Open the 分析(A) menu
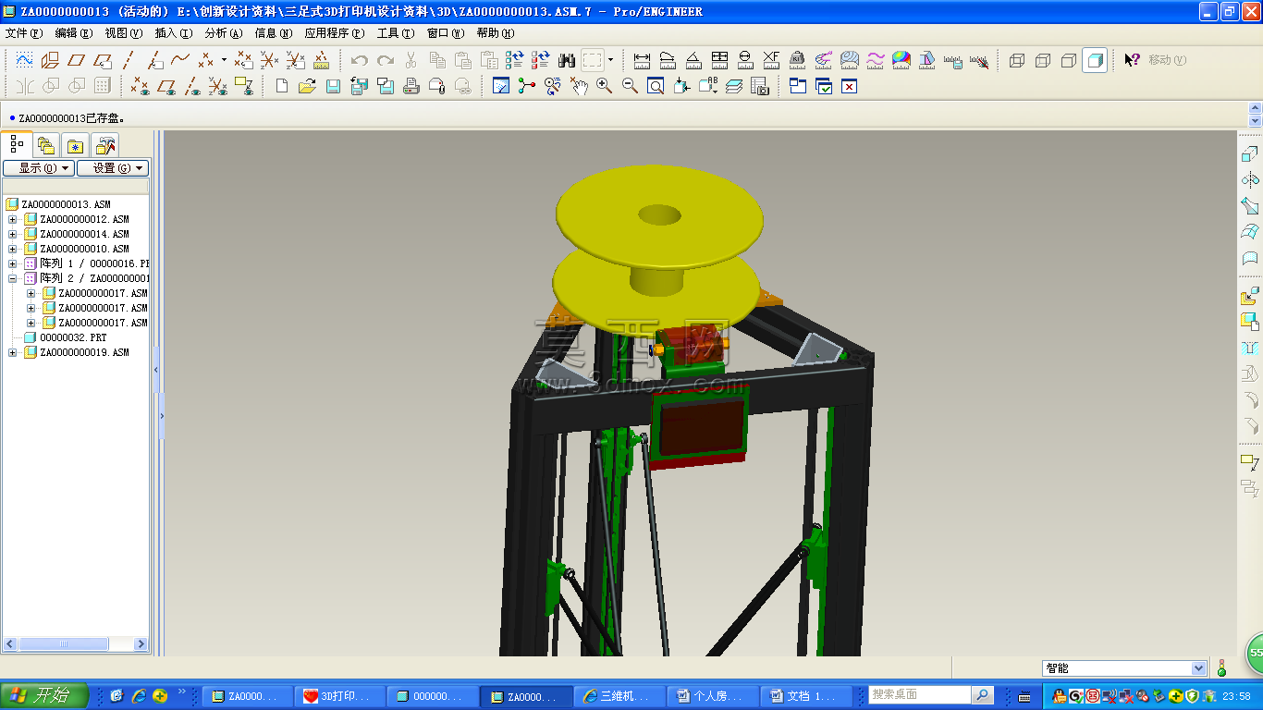 [223, 32]
